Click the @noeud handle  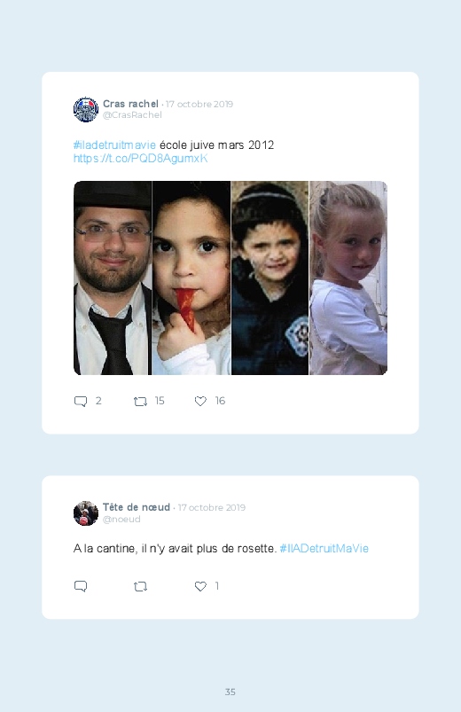121,519
